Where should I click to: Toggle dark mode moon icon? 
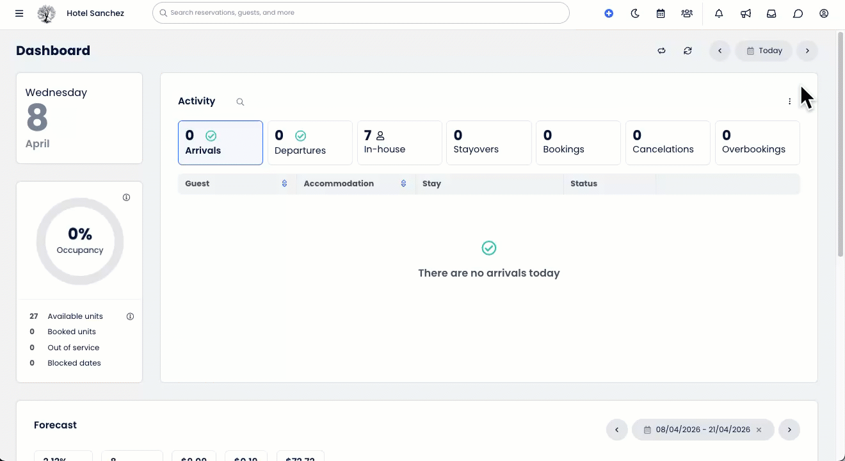coord(635,13)
